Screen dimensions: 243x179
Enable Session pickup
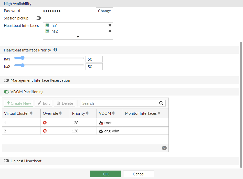click(x=38, y=18)
